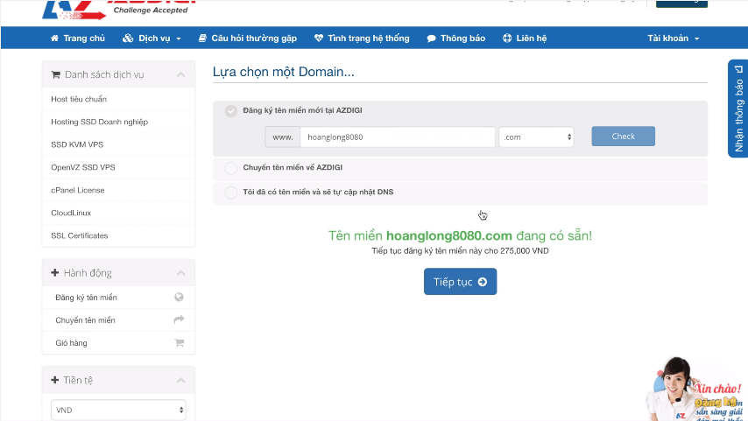The height and width of the screenshot is (421, 748).
Task: Click the cart icon in Giỏ hàng row
Action: [180, 342]
